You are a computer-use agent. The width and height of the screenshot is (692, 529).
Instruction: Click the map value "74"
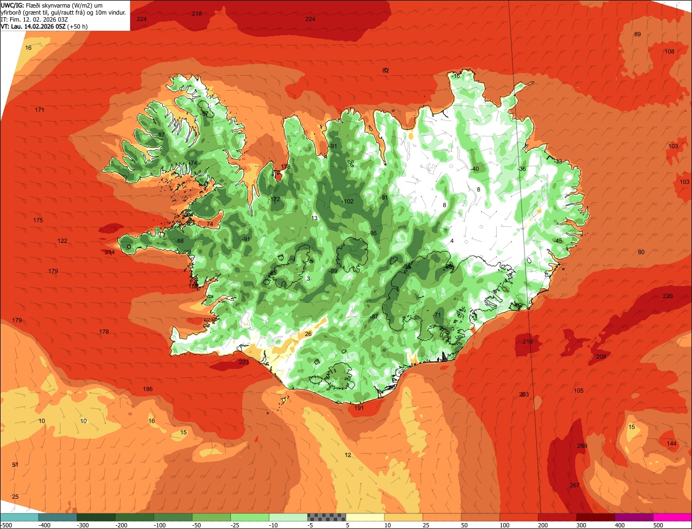[x=210, y=223]
